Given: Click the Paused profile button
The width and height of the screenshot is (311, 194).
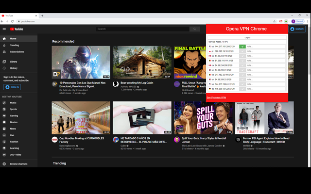Looking at the screenshot, I should (x=297, y=21).
